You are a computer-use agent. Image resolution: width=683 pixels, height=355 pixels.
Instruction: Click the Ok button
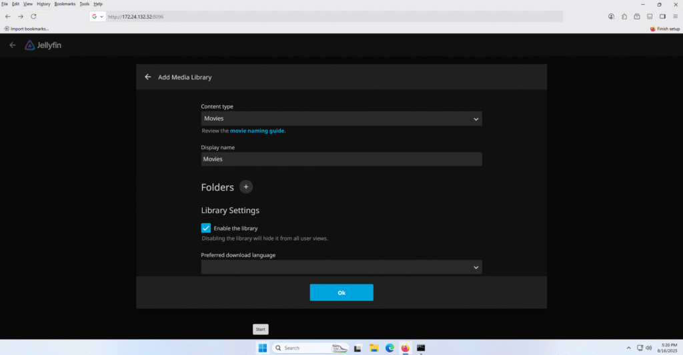click(341, 293)
